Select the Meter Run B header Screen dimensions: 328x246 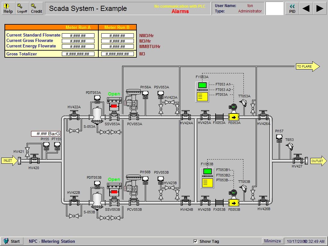pos(117,28)
